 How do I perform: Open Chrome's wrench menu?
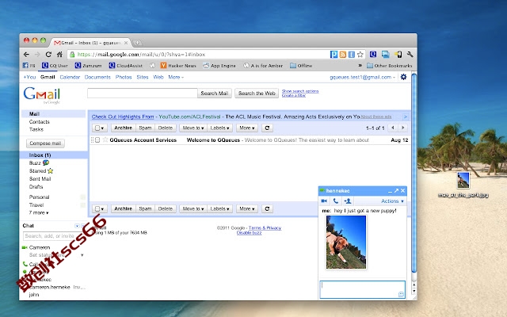[x=410, y=55]
